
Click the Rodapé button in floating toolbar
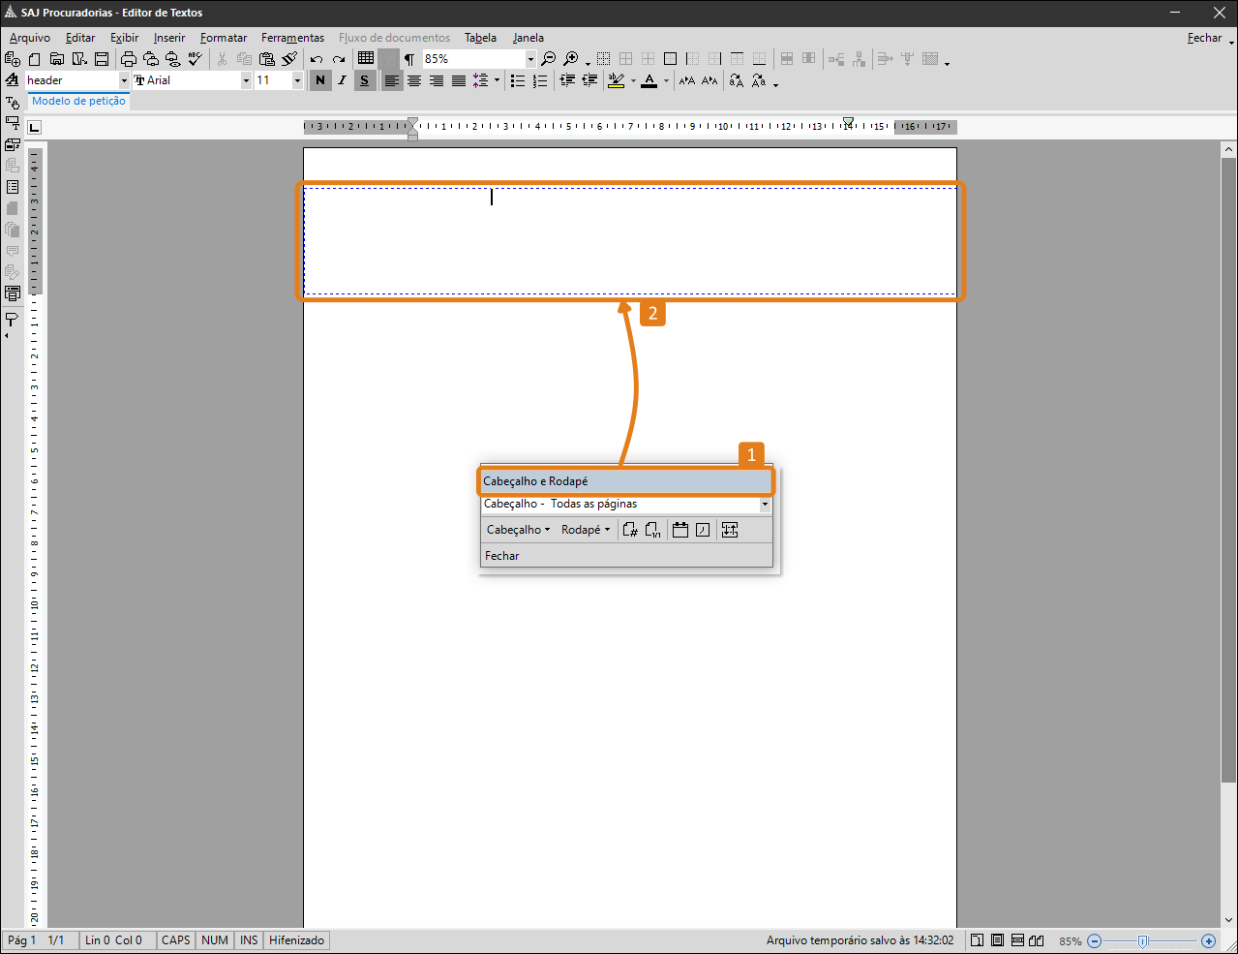(585, 530)
